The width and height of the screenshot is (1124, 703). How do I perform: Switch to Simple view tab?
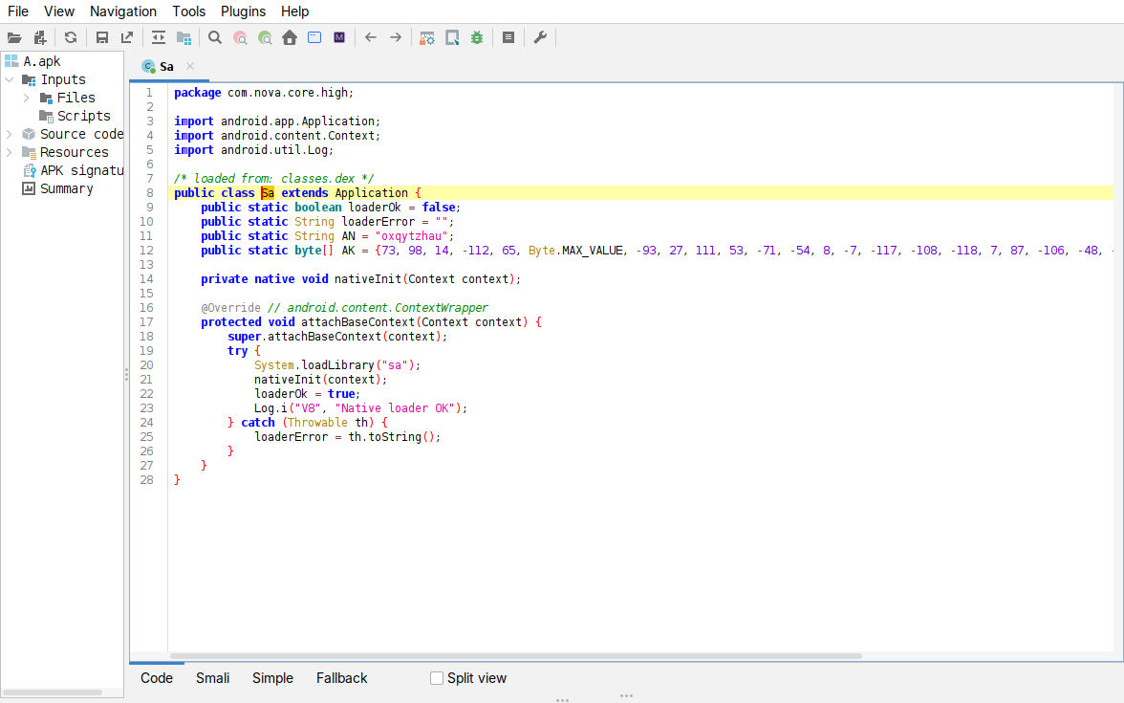(x=272, y=679)
